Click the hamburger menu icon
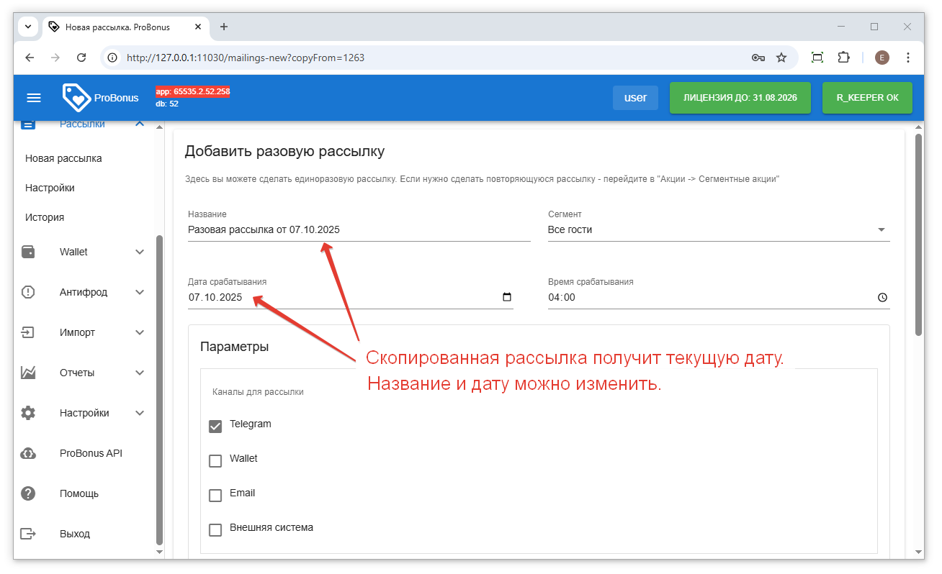This screenshot has height=574, width=942. click(34, 98)
